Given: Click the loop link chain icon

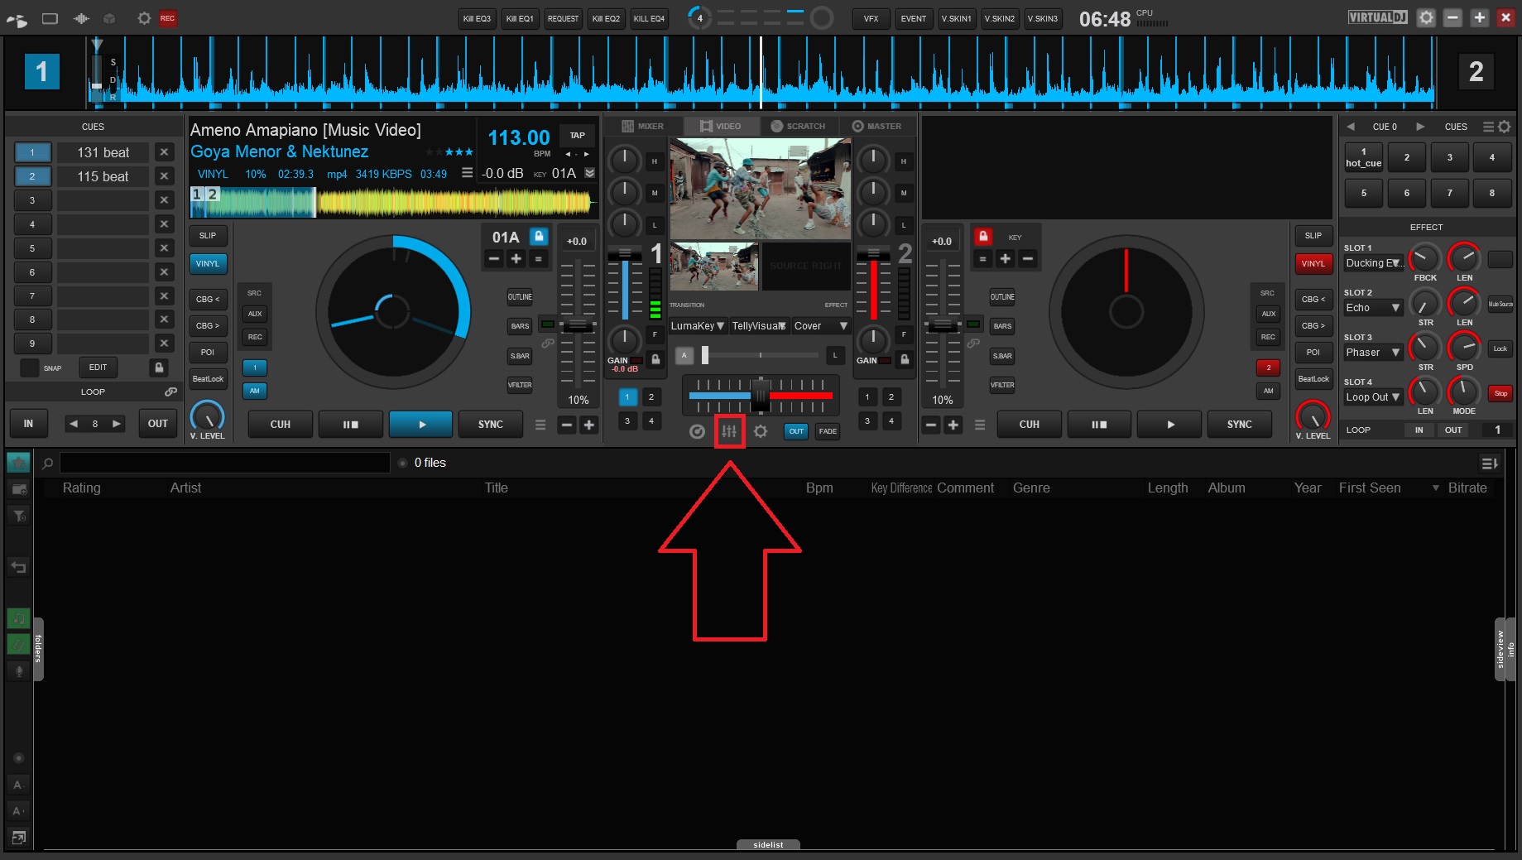Looking at the screenshot, I should pos(170,392).
